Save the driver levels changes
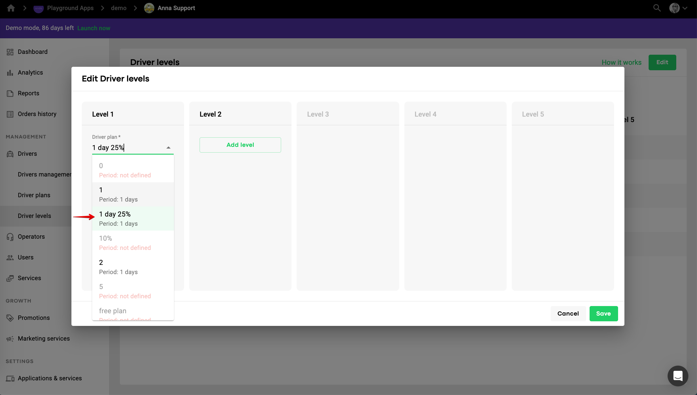Image resolution: width=697 pixels, height=395 pixels. click(x=603, y=314)
